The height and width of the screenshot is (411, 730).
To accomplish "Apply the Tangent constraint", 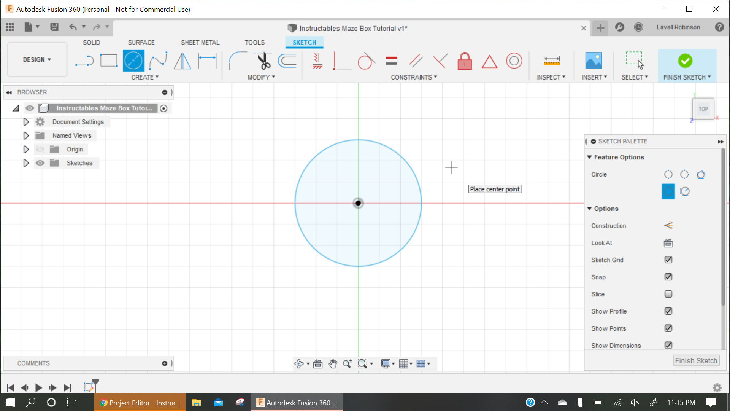I will (366, 61).
